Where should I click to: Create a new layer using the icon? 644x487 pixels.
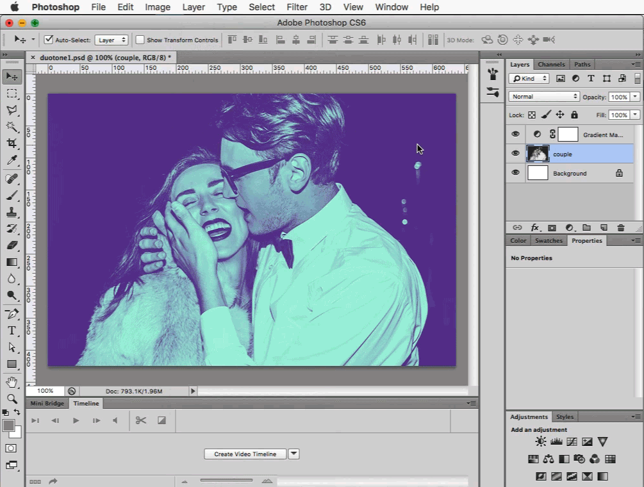coord(604,227)
